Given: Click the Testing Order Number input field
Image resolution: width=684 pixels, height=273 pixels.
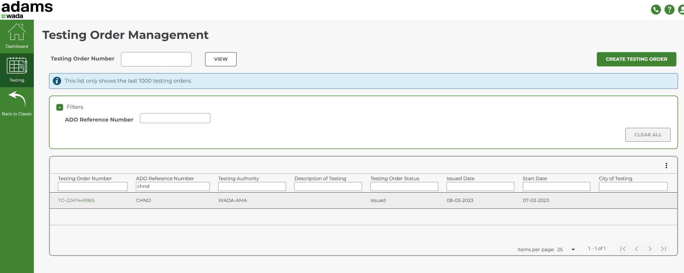Looking at the screenshot, I should (x=156, y=59).
